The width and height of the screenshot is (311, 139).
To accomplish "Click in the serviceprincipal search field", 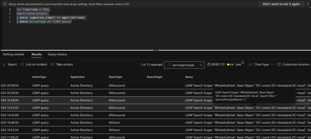I will tap(184, 65).
